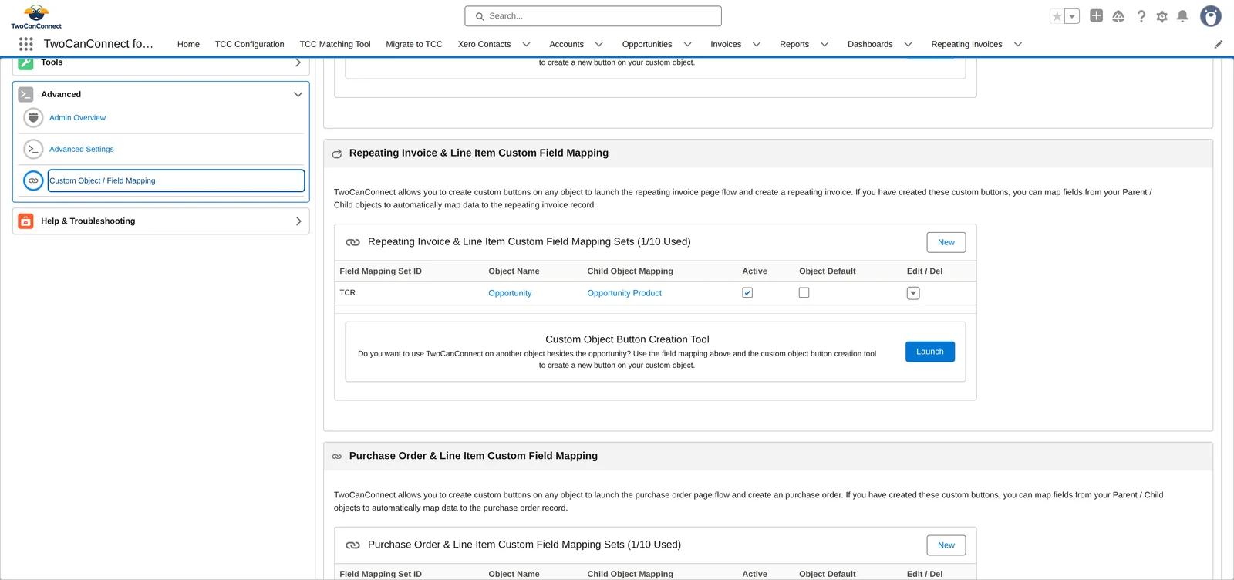Open the Accounts tab

click(566, 44)
